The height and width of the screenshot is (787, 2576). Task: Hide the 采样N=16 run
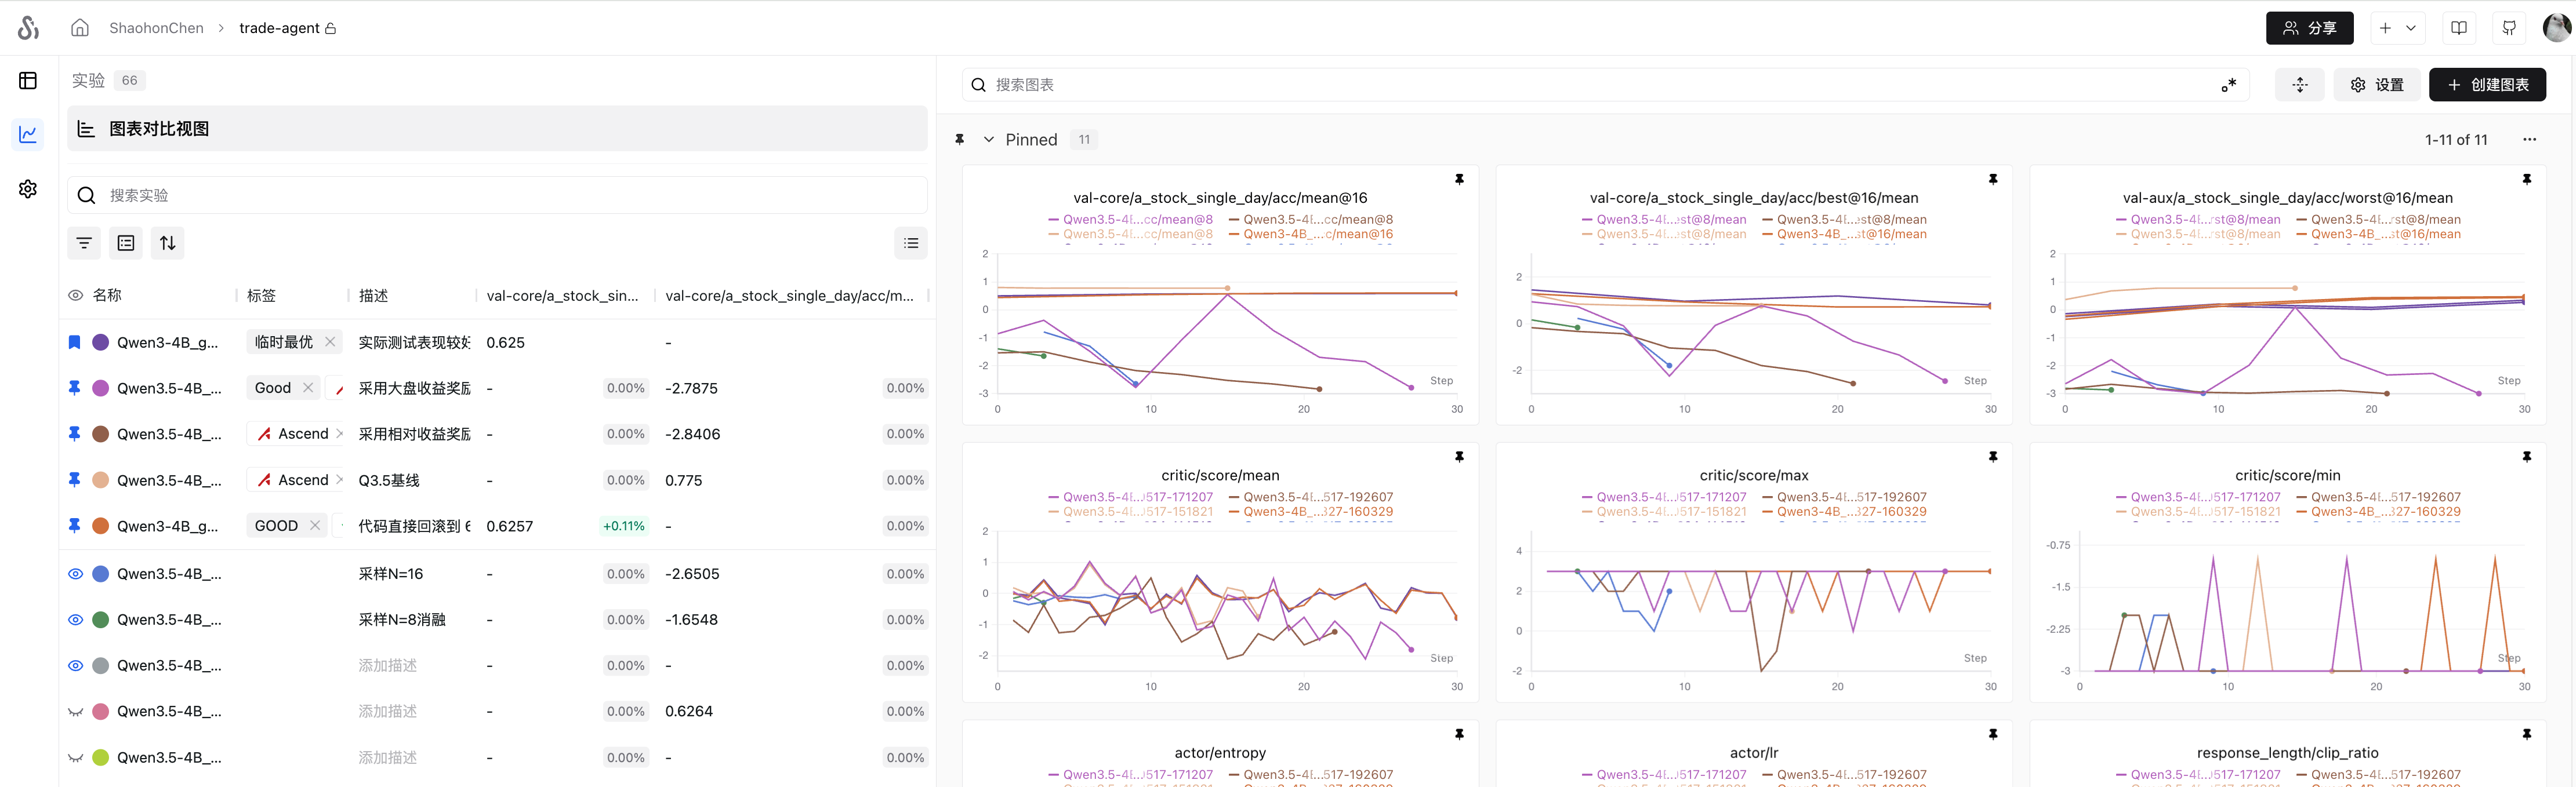75,574
